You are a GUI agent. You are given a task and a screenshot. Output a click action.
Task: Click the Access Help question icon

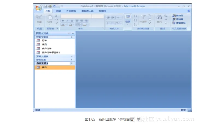point(189,11)
